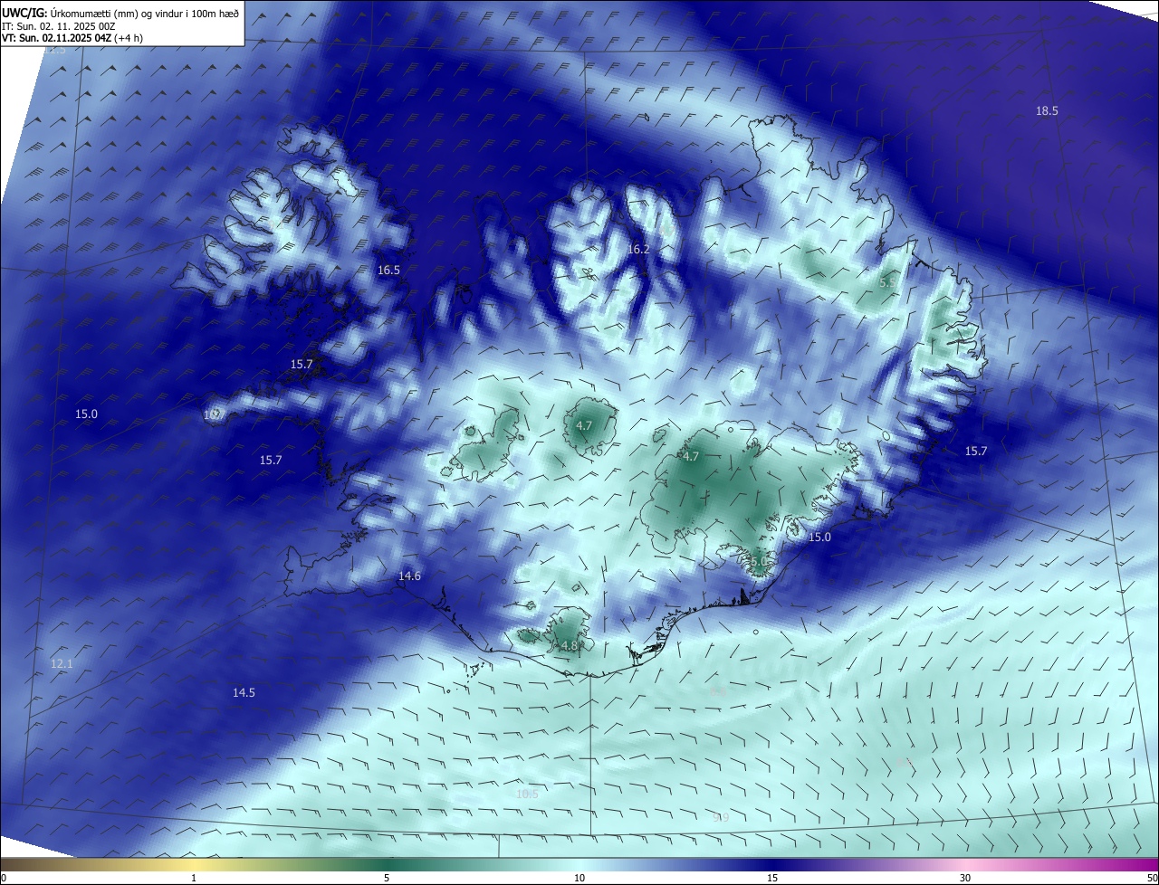Click the 18.5 value label on the map
Viewport: 1159px width, 885px height.
(1047, 110)
